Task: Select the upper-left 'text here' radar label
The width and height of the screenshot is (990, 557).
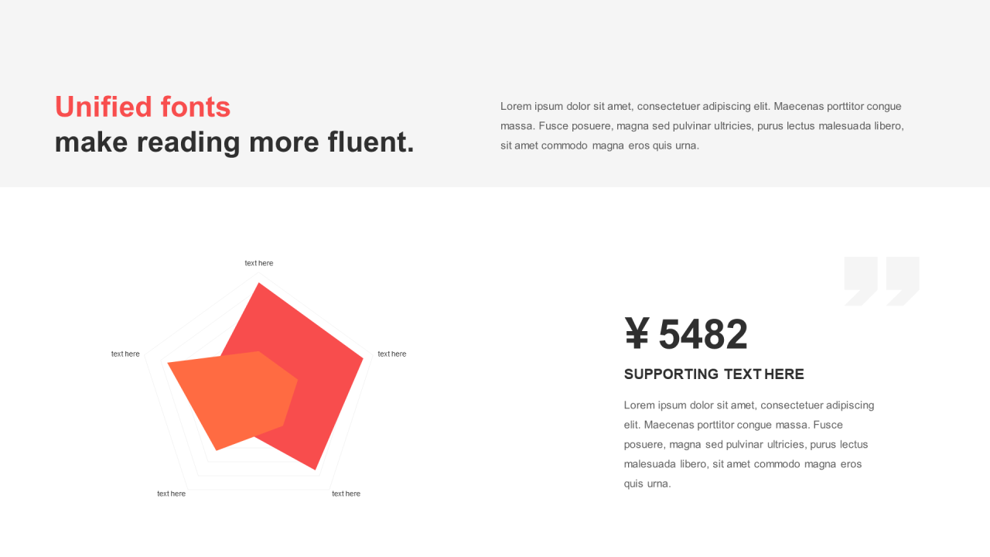Action: click(125, 354)
